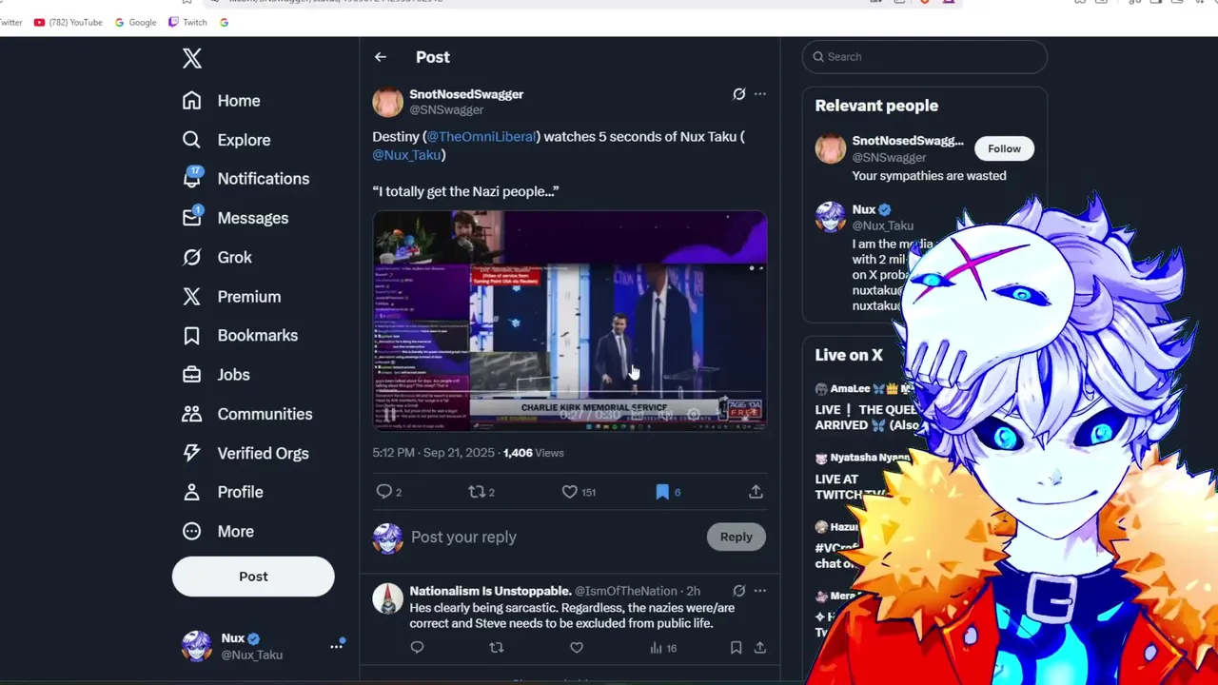
Task: Click the reply bubble icon with 2
Action: point(383,492)
